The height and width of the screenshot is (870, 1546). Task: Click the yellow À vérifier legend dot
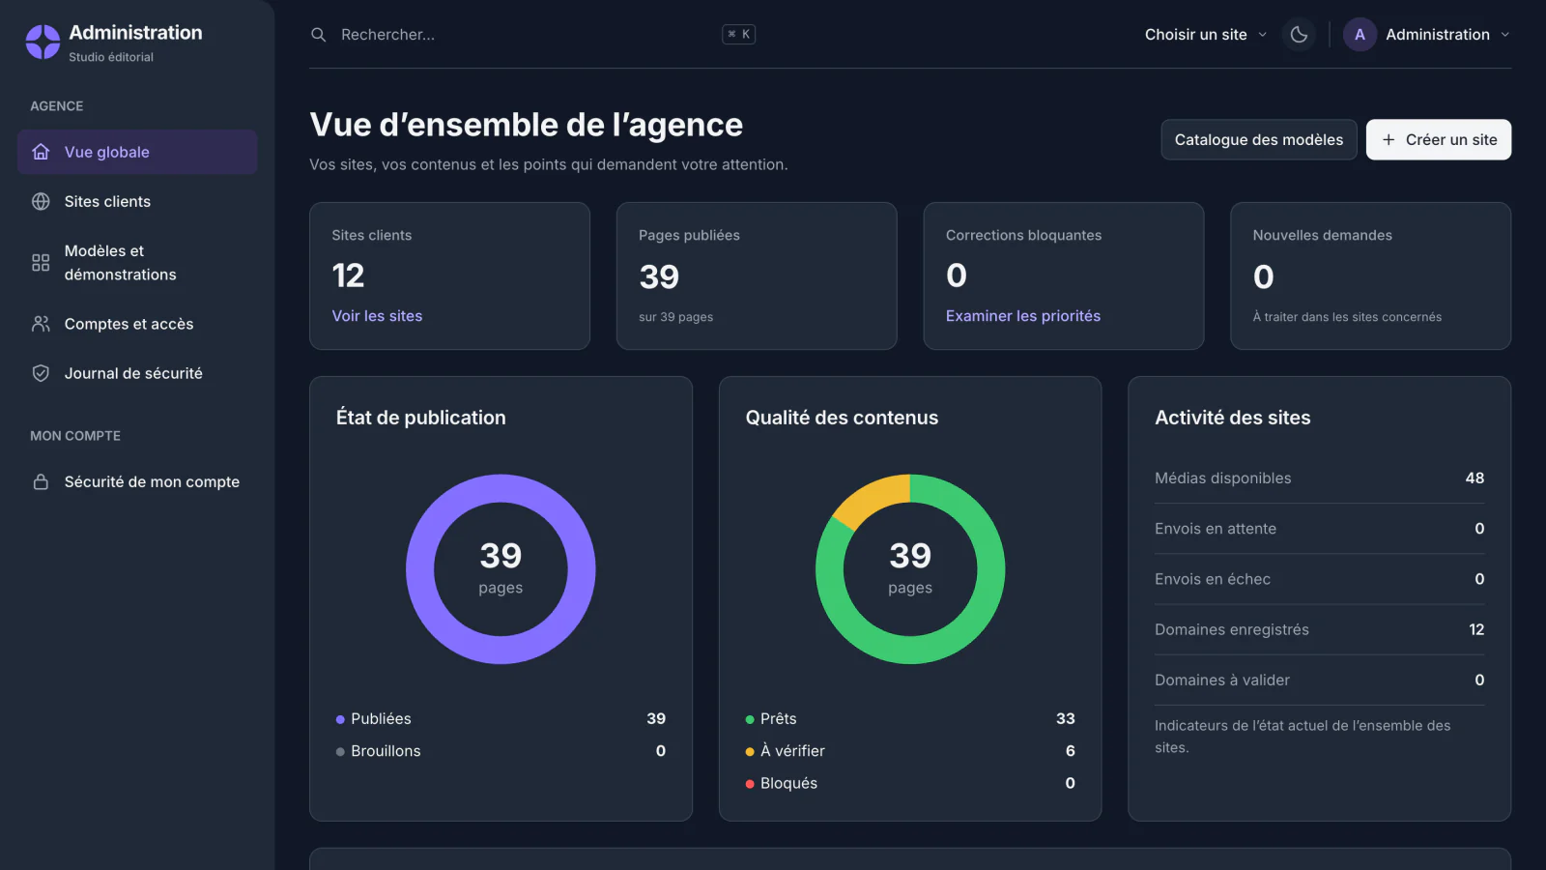(750, 751)
